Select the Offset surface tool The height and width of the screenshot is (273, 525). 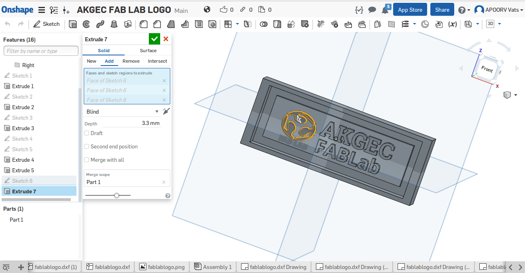(x=377, y=24)
